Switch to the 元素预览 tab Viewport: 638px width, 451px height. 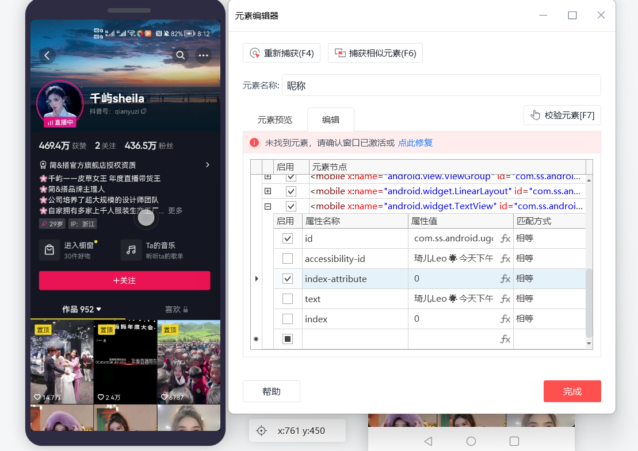(275, 120)
